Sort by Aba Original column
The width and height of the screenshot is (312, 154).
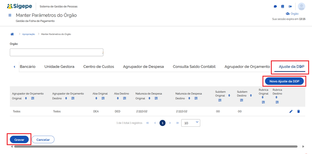96,98
